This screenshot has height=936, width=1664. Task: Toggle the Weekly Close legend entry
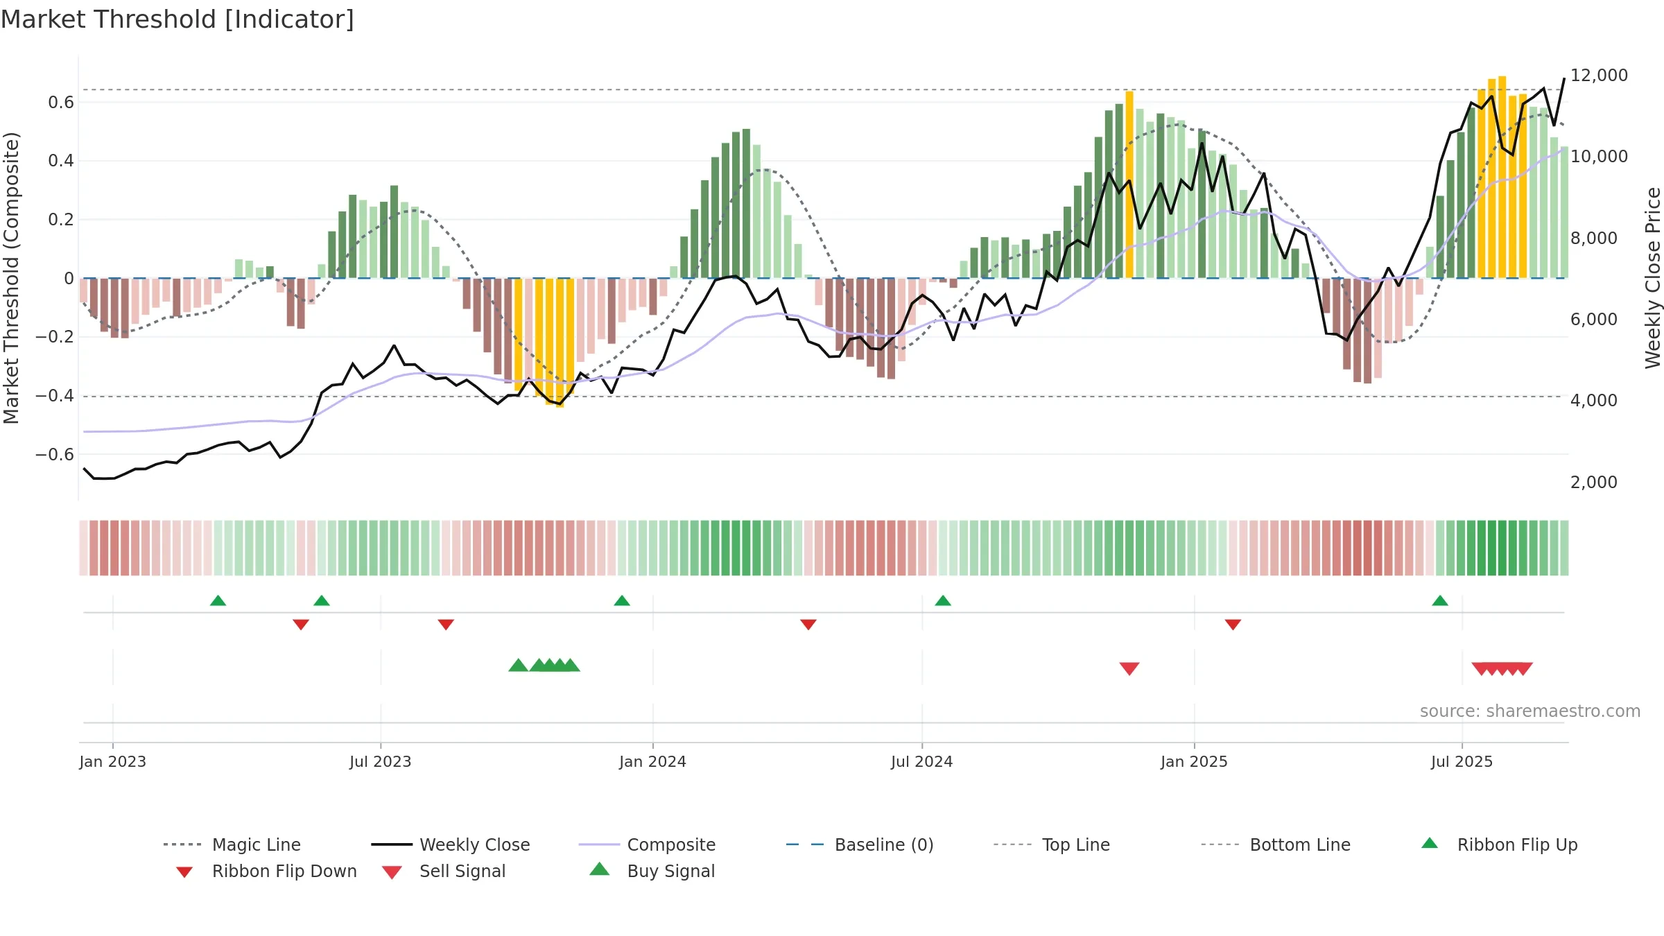tap(451, 844)
